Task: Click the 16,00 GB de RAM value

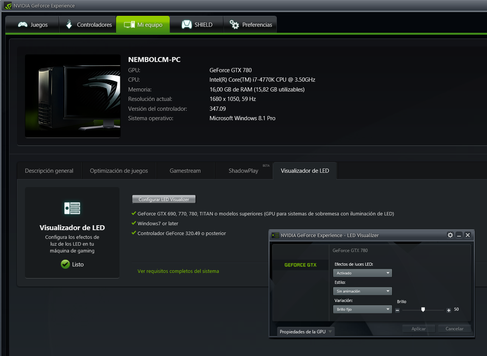Action: click(x=257, y=89)
